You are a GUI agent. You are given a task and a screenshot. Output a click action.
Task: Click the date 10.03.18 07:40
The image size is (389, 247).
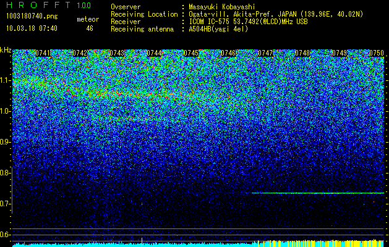pyautogui.click(x=32, y=28)
